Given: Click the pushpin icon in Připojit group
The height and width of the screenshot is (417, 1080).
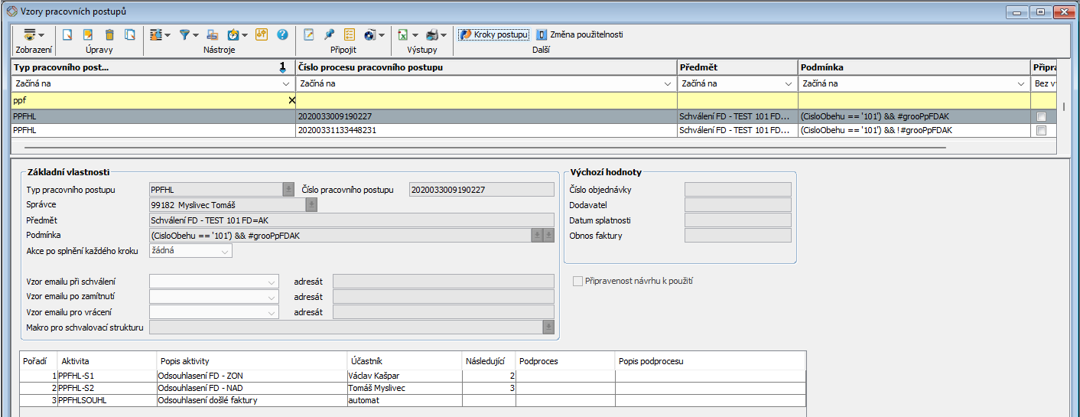Looking at the screenshot, I should click(329, 34).
